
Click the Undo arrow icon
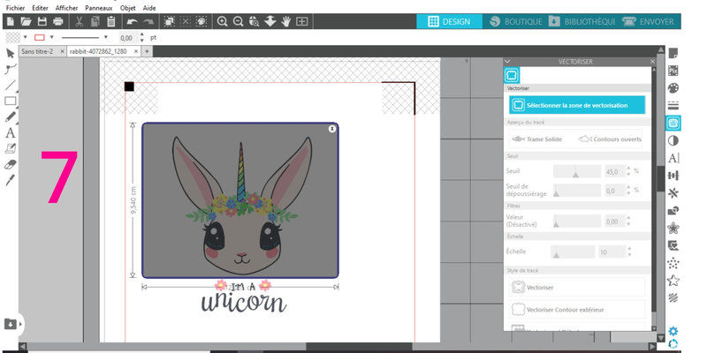(132, 20)
